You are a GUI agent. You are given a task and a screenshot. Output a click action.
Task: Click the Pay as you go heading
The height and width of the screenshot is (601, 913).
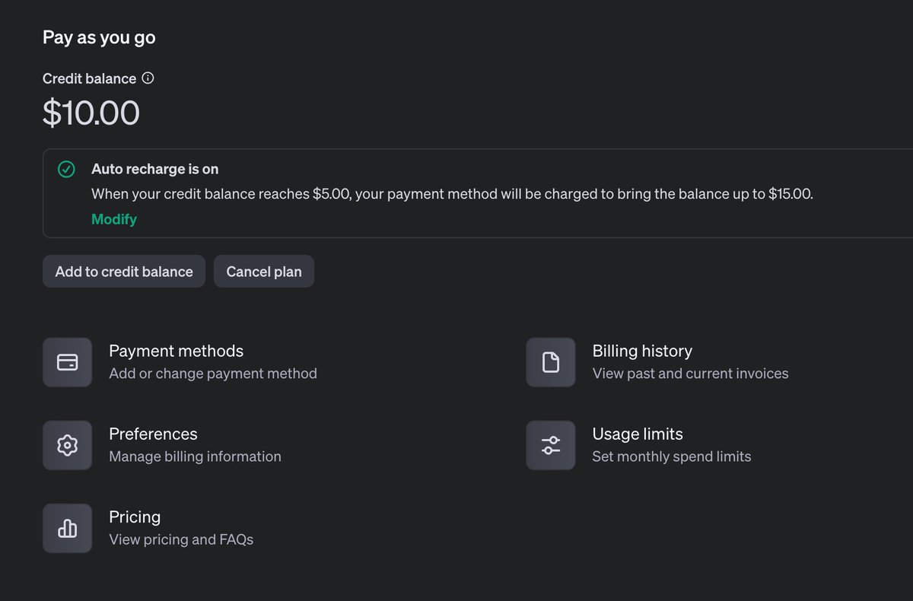tap(99, 37)
